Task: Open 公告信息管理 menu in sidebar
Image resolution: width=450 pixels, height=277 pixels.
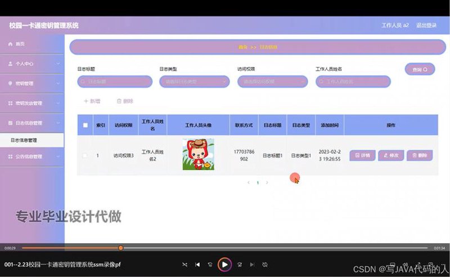Action: coord(32,157)
